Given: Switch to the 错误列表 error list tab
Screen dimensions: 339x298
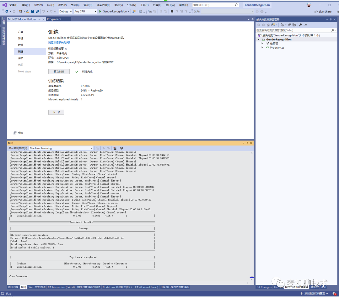Looking at the screenshot, I should pos(13,287).
